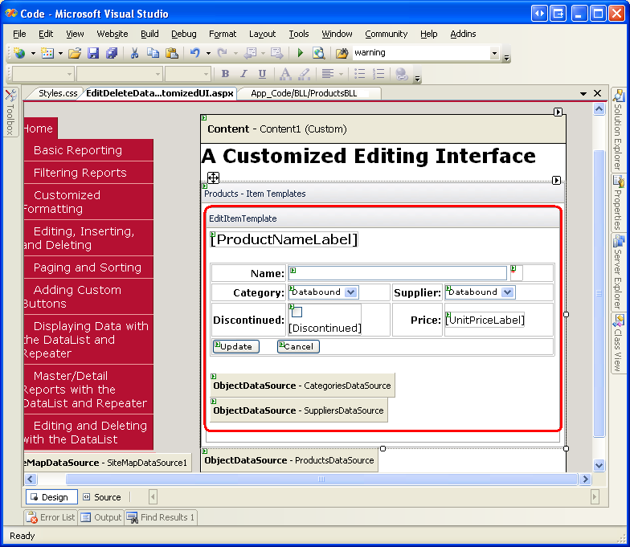Screen dimensions: 630x547
Task: Open the Website menu
Action: [x=112, y=34]
